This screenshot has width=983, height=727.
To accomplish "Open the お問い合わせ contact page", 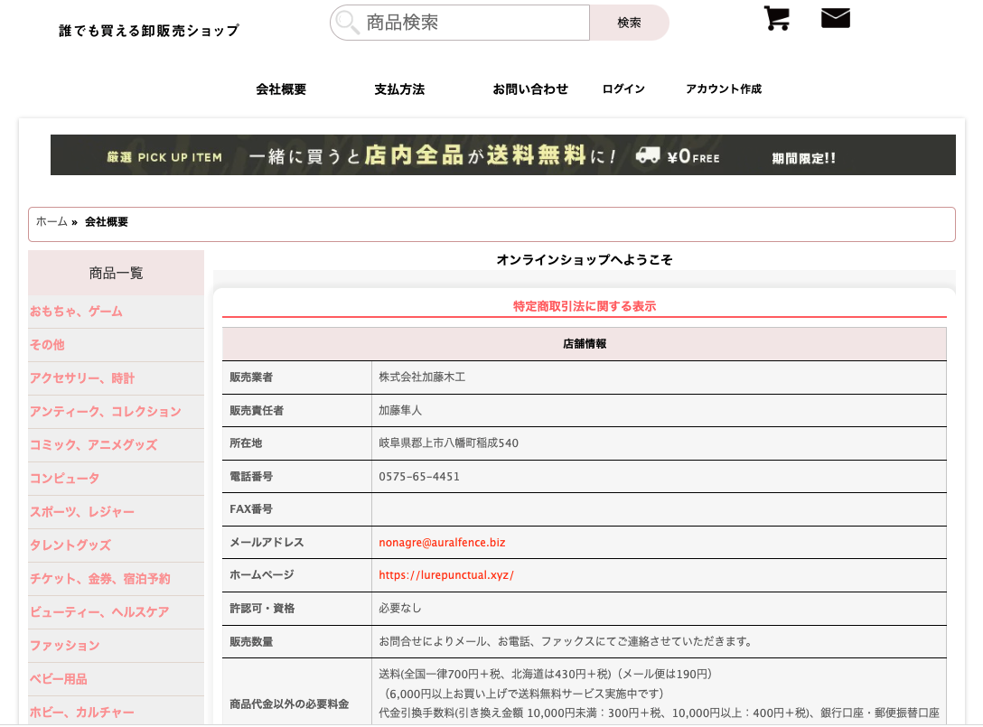I will click(x=530, y=89).
